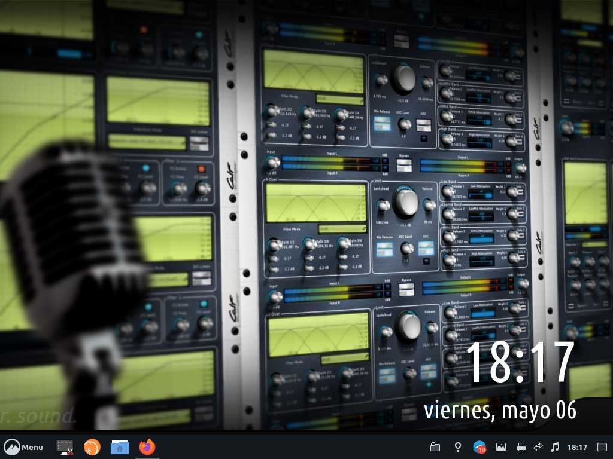Click the large 18:17 desktop clock
The height and width of the screenshot is (459, 613).
point(520,363)
